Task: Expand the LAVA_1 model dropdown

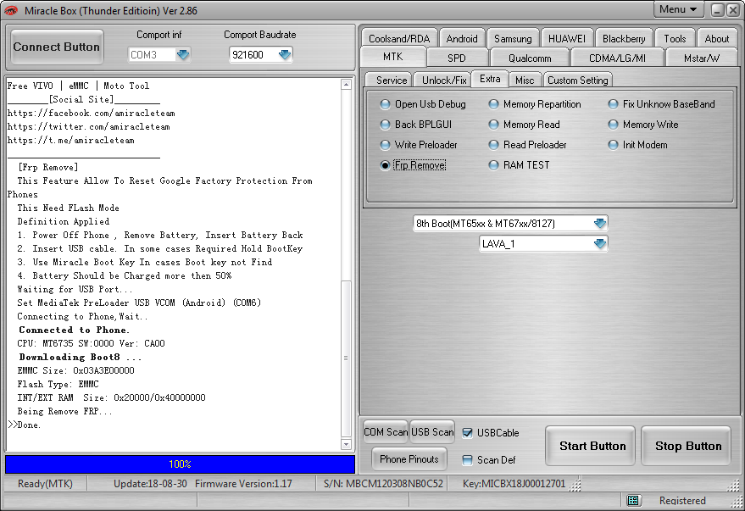Action: (x=599, y=243)
